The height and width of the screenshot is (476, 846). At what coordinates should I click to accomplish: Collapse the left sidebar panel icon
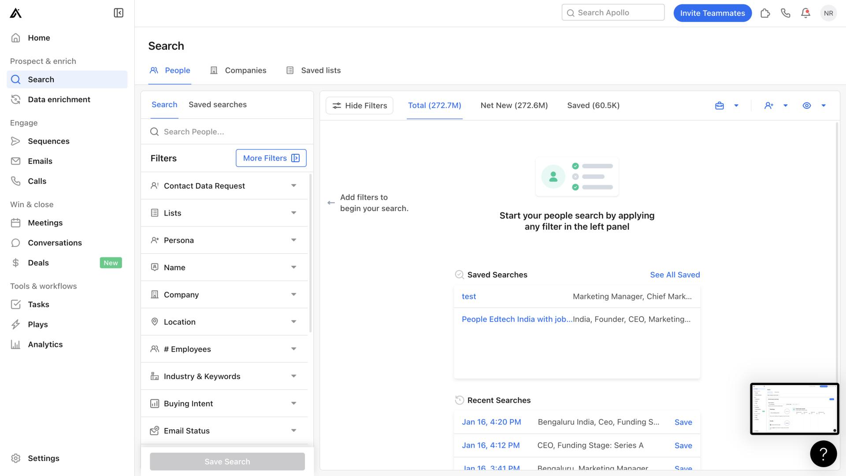(x=119, y=13)
